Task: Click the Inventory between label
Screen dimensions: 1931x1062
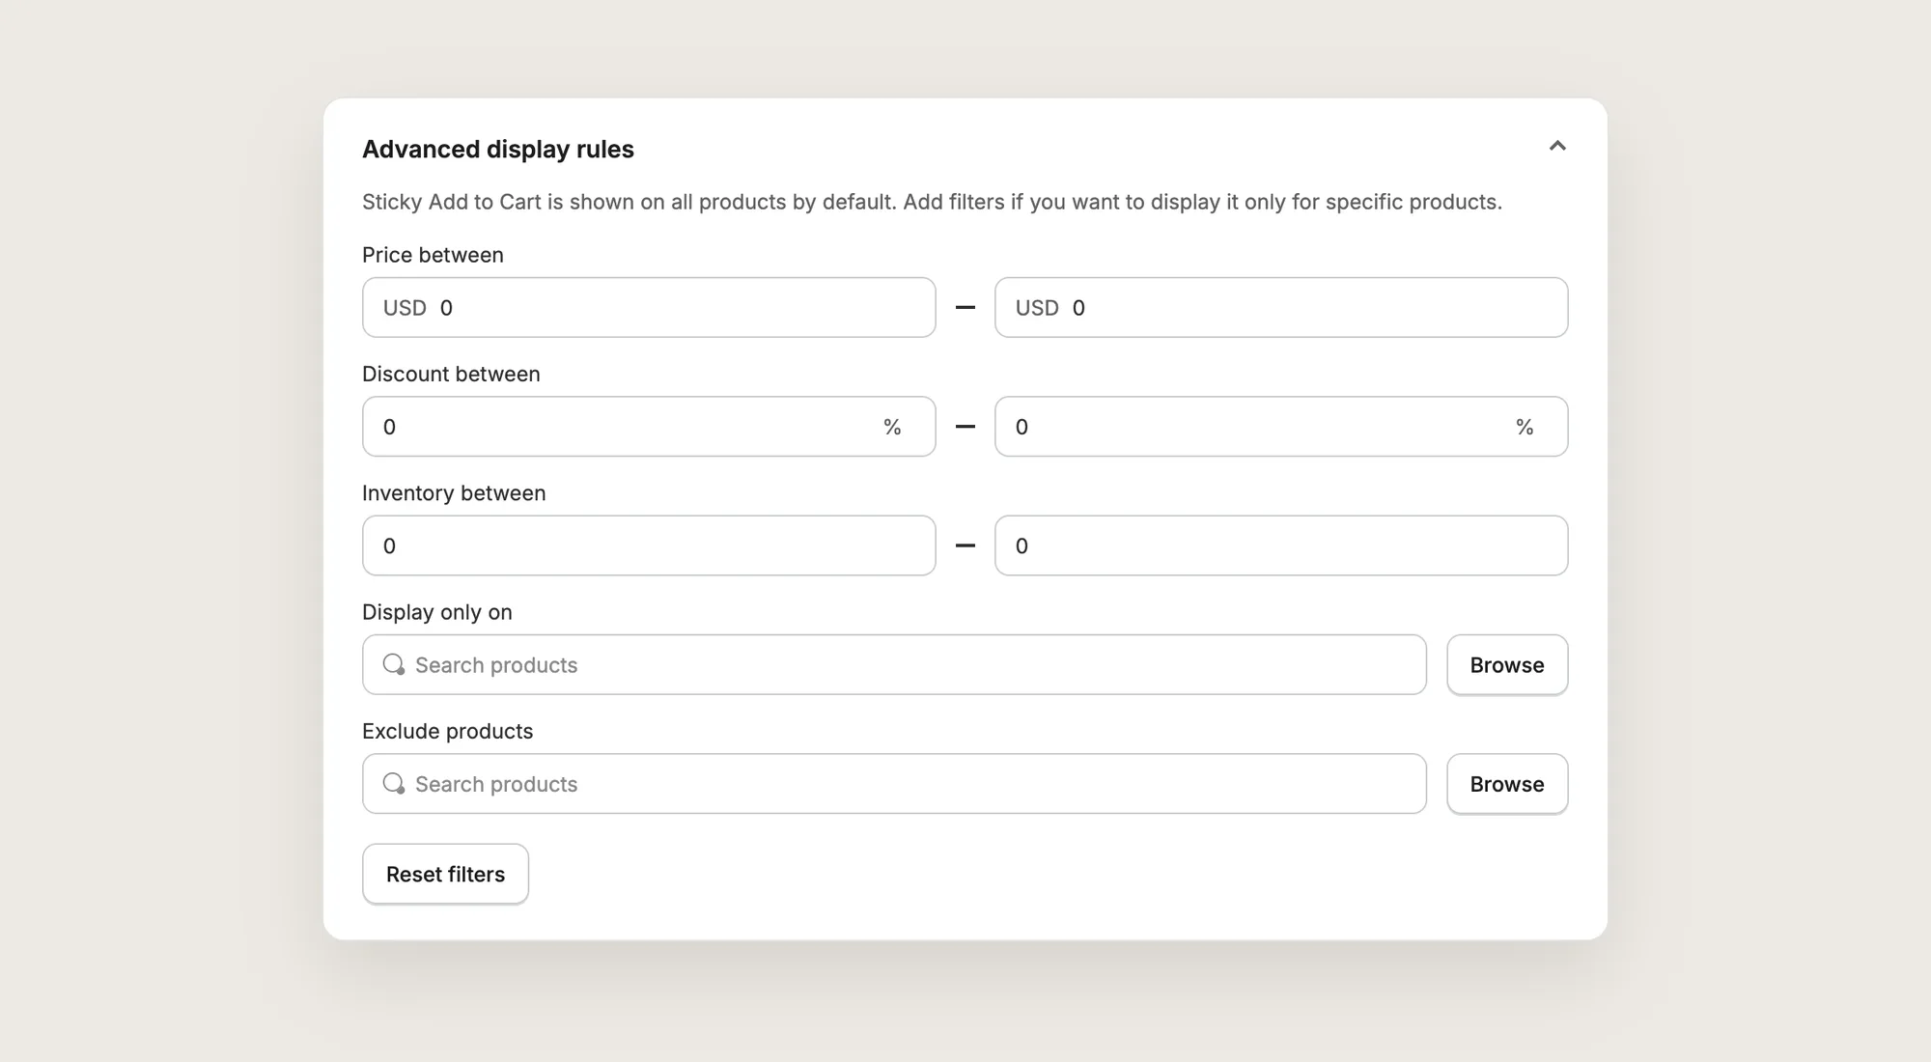Action: 454,492
